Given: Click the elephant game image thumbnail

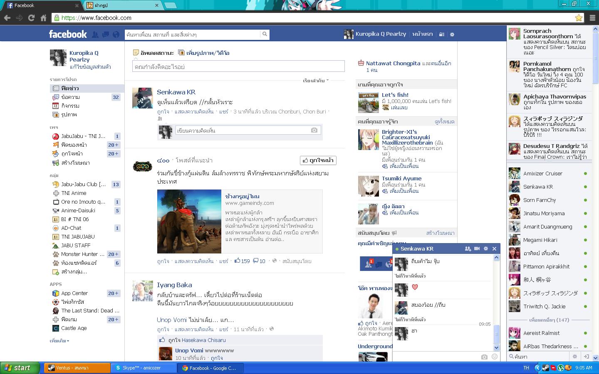Looking at the screenshot, I should click(189, 221).
